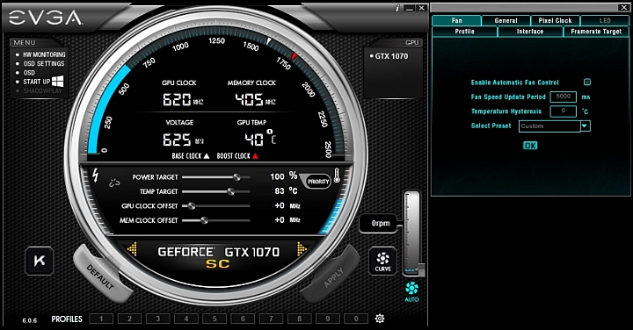Switch to the General tab
Viewport: 633px width, 330px height.
pos(506,20)
